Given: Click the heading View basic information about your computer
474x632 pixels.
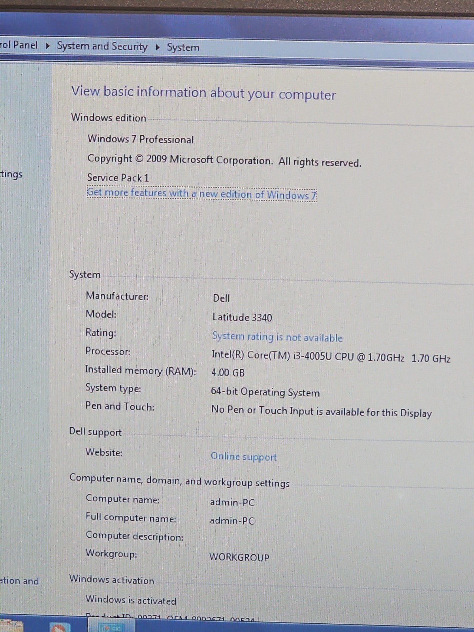Looking at the screenshot, I should [x=203, y=93].
